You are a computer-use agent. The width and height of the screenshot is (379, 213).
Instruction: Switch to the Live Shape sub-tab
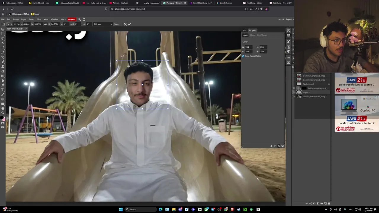(262, 35)
